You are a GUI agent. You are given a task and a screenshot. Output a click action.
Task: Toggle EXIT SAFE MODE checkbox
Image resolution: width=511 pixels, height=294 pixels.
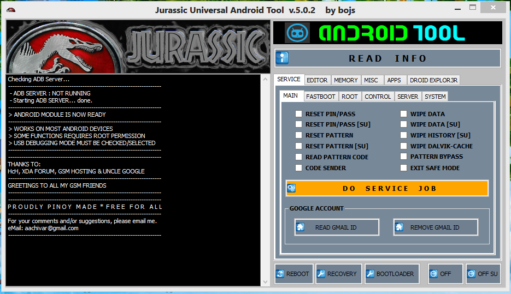403,168
